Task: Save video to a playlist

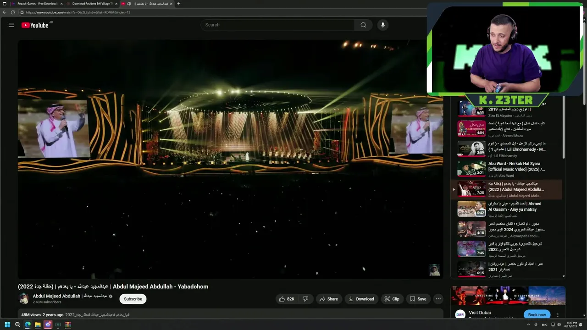Action: (x=418, y=299)
